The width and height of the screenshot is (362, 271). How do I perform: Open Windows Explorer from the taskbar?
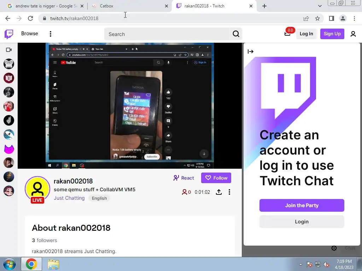click(53, 264)
